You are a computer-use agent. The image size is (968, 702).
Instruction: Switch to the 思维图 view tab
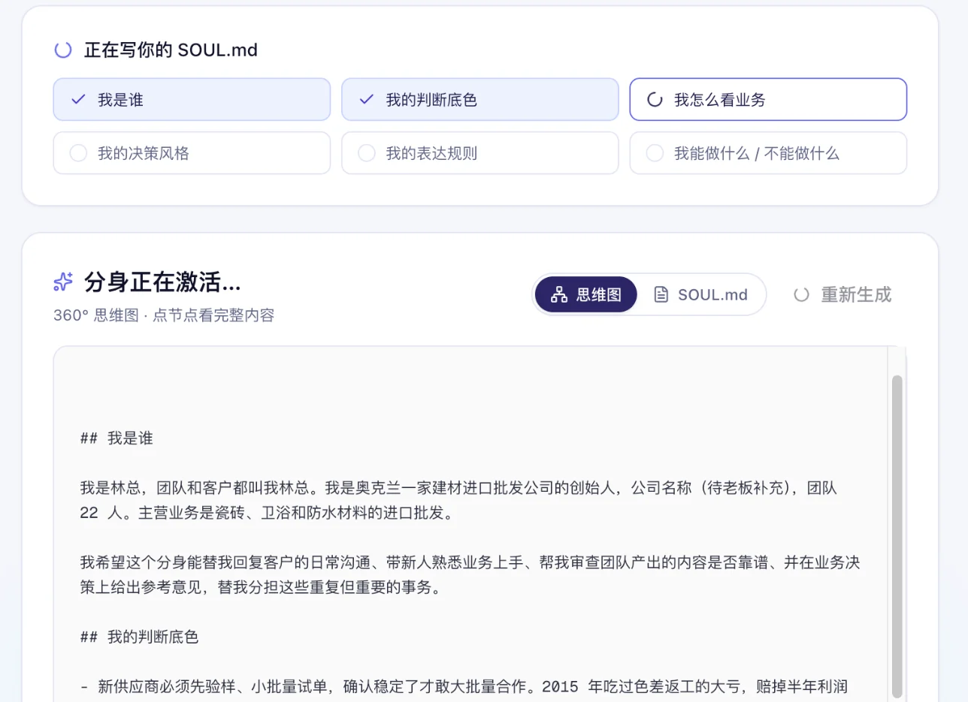coord(586,294)
